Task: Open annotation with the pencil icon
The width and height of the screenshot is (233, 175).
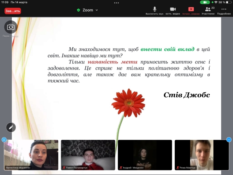Action: point(11,127)
